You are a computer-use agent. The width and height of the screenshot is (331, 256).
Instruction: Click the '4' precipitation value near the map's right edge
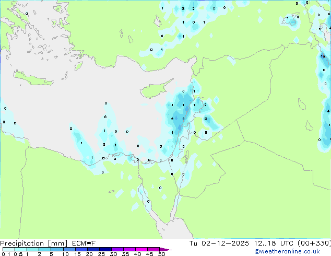[x=328, y=111]
